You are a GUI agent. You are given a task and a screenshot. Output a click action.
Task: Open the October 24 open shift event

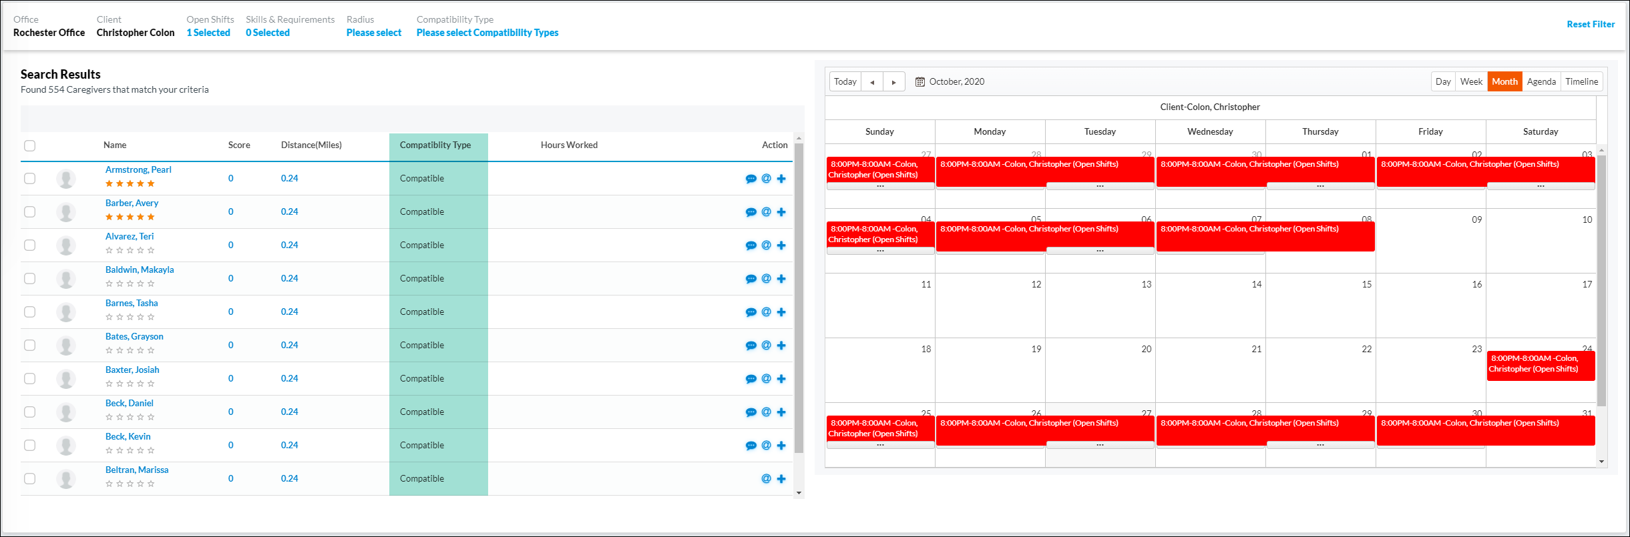click(x=1540, y=364)
